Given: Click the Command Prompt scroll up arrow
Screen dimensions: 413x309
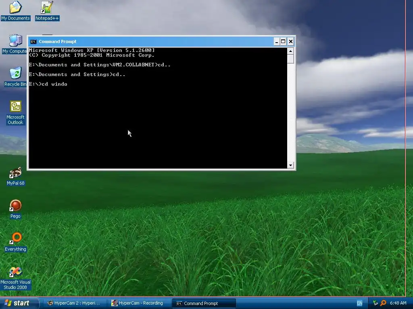Looking at the screenshot, I should coord(290,51).
